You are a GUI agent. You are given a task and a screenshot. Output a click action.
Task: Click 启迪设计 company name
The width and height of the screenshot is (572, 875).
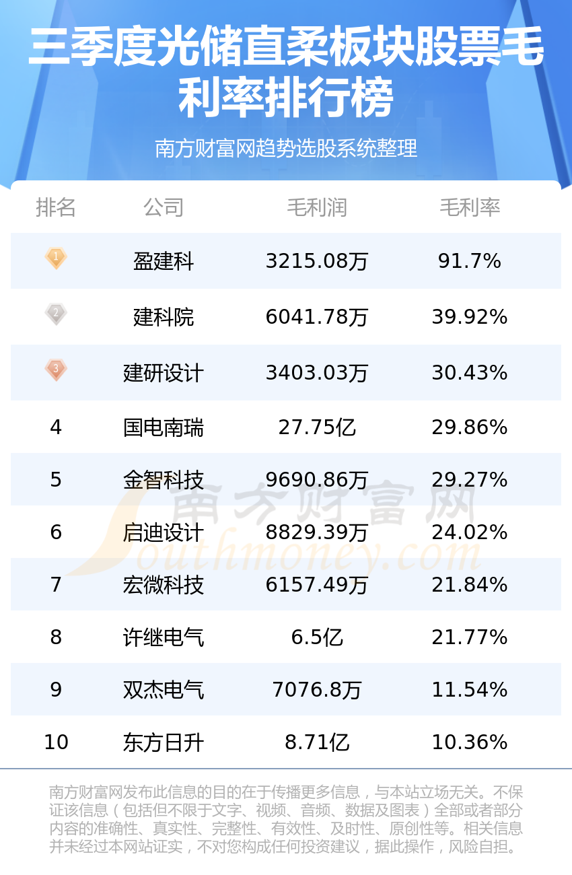pos(164,532)
